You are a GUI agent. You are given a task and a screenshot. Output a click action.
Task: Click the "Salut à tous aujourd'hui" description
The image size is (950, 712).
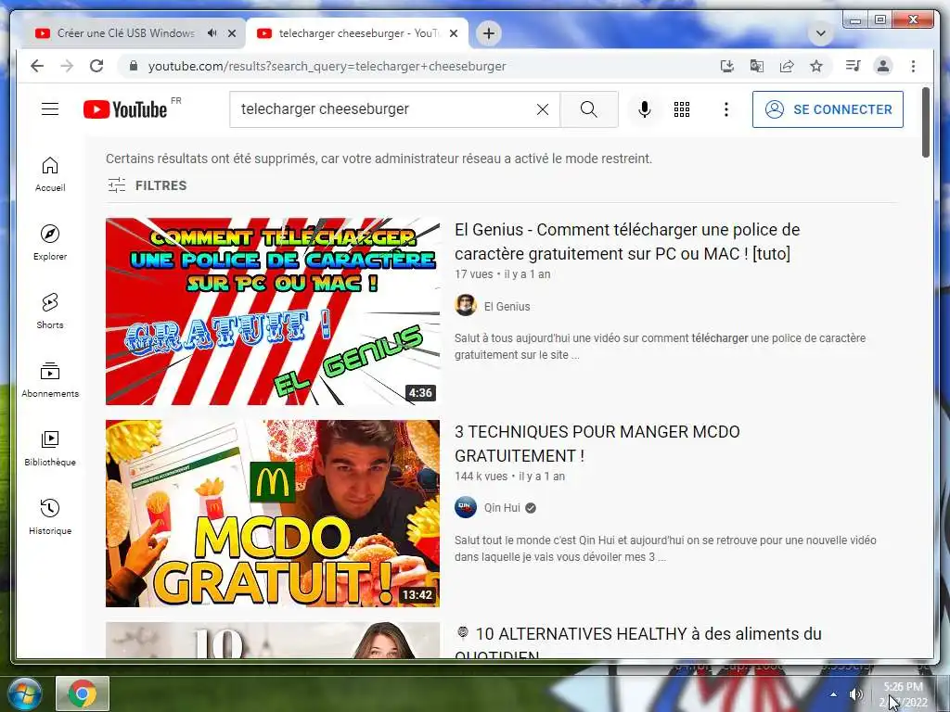click(x=660, y=347)
